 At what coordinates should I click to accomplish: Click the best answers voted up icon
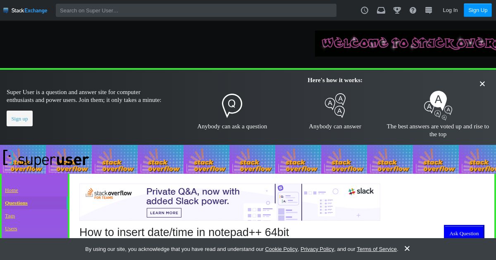click(x=438, y=105)
